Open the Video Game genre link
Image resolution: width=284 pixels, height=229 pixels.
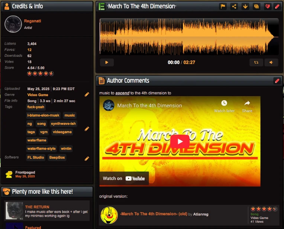pyautogui.click(x=38, y=95)
